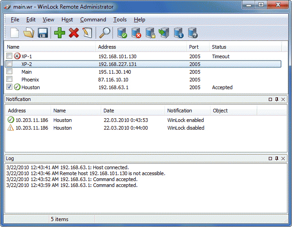Sort hosts by Status column header
292x227 pixels.
[246, 47]
